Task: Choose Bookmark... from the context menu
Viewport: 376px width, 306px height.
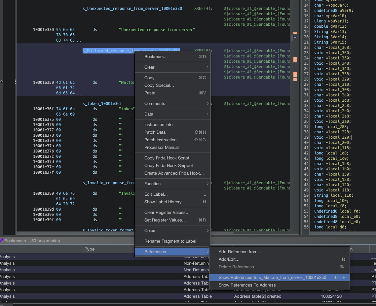Action: click(x=156, y=56)
